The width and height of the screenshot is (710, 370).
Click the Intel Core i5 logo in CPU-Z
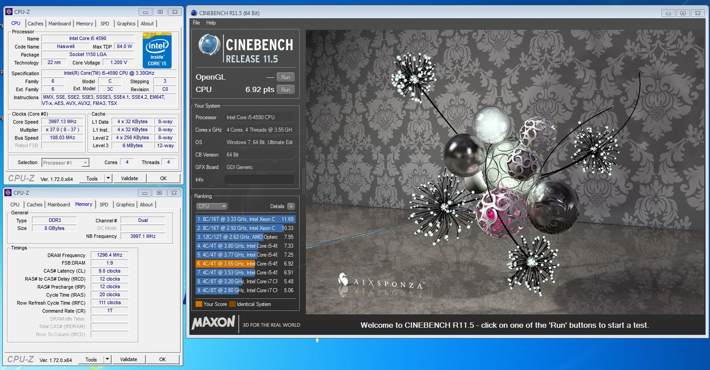click(157, 51)
